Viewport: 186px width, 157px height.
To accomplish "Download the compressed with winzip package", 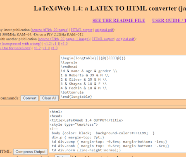I will (21, 44).
